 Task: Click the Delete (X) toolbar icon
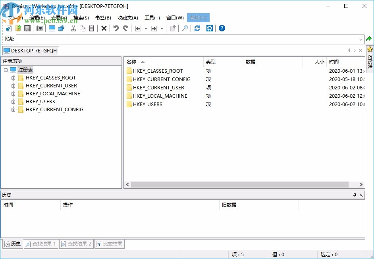click(x=104, y=28)
